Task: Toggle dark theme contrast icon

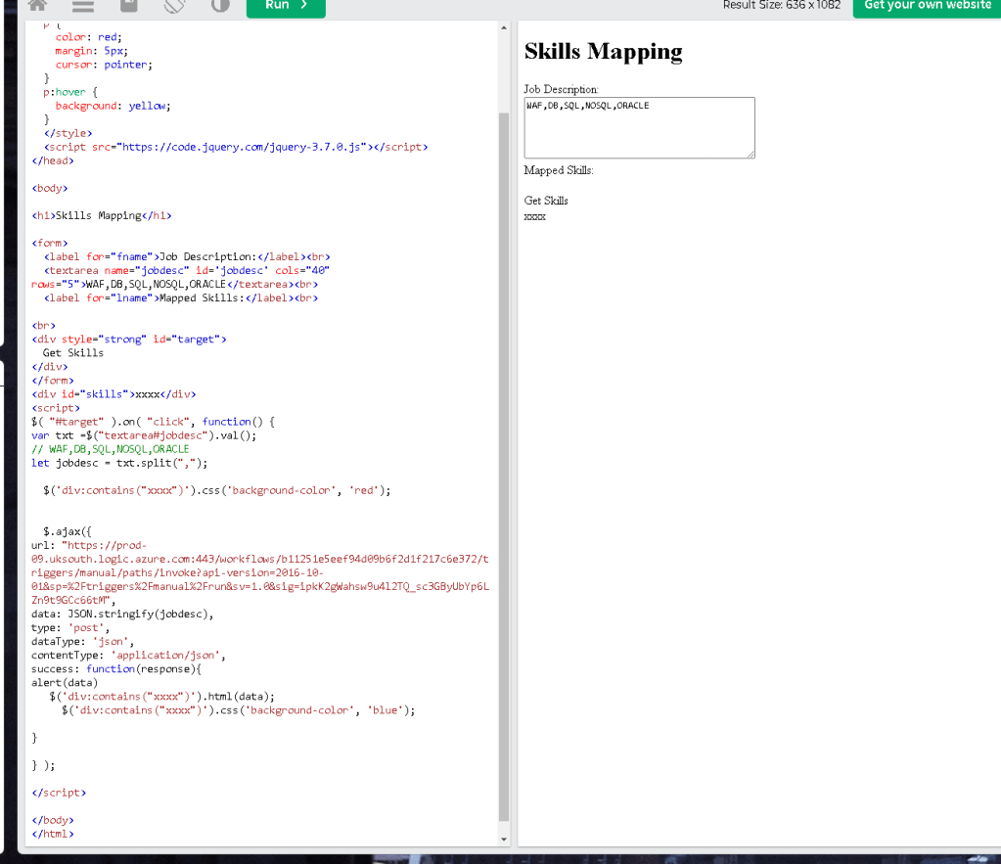Action: click(x=220, y=5)
